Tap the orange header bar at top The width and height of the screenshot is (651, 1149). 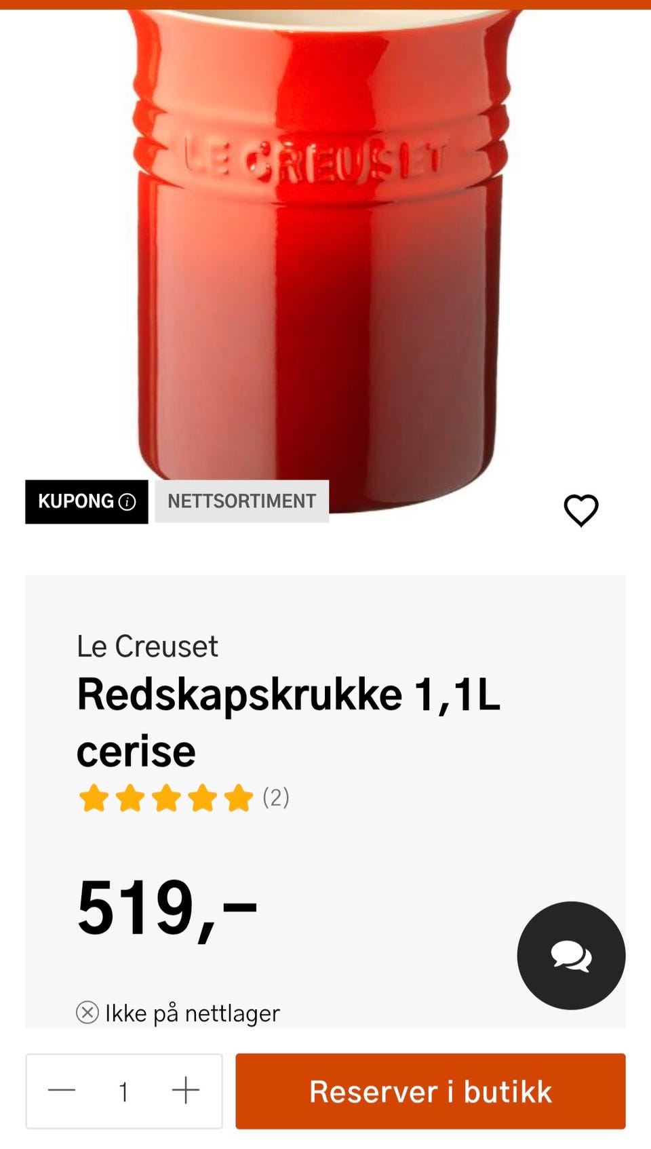click(325, 5)
